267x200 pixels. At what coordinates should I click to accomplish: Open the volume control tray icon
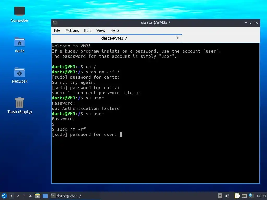[227, 196]
